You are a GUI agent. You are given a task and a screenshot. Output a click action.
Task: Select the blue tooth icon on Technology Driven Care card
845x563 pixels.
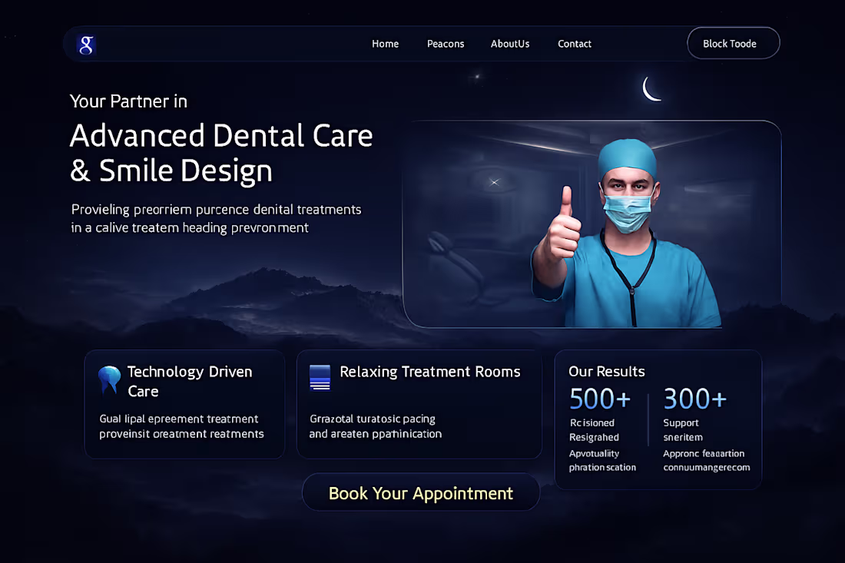click(x=109, y=378)
